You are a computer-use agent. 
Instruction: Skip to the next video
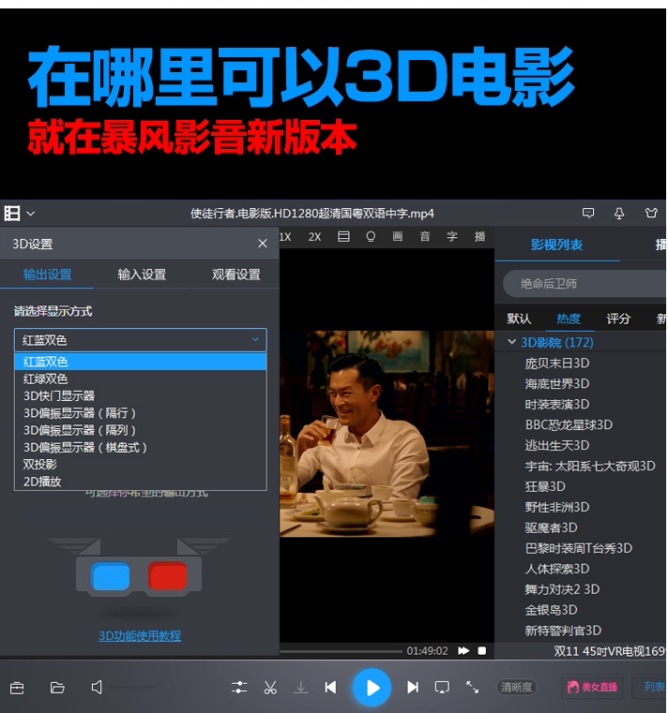(413, 688)
